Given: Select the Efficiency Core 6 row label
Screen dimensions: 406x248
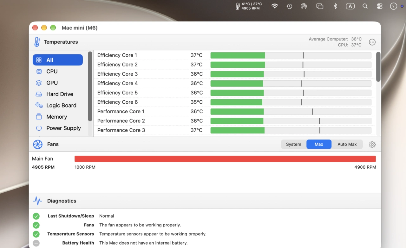Looking at the screenshot, I should click(117, 102).
